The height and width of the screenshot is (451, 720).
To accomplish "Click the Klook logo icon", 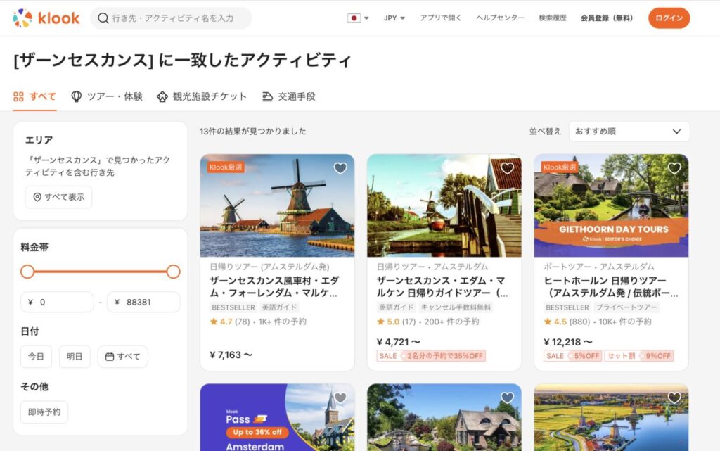I will pos(22,18).
